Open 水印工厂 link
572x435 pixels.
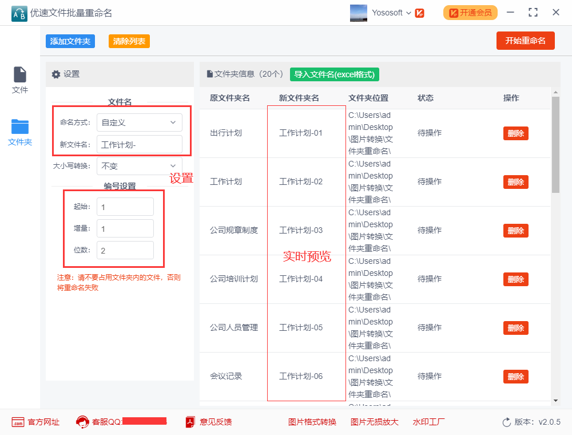coord(428,422)
